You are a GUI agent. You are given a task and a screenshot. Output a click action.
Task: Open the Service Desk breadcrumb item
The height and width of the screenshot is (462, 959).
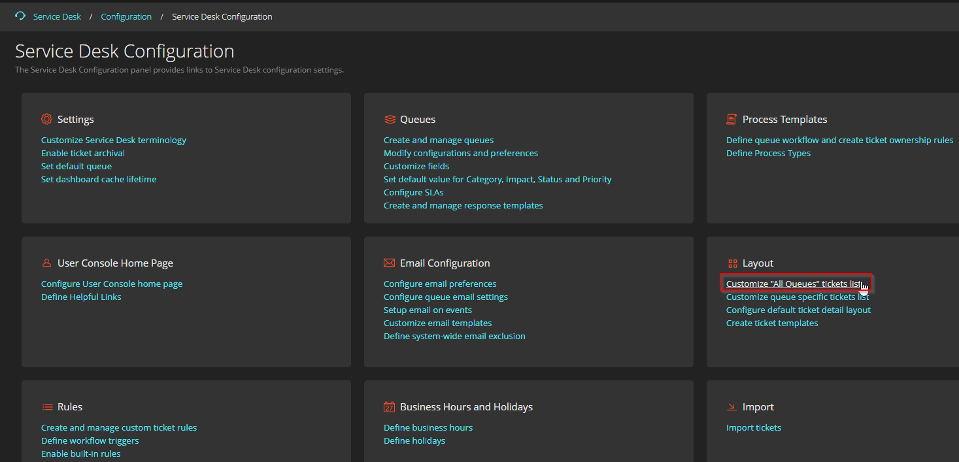point(57,16)
